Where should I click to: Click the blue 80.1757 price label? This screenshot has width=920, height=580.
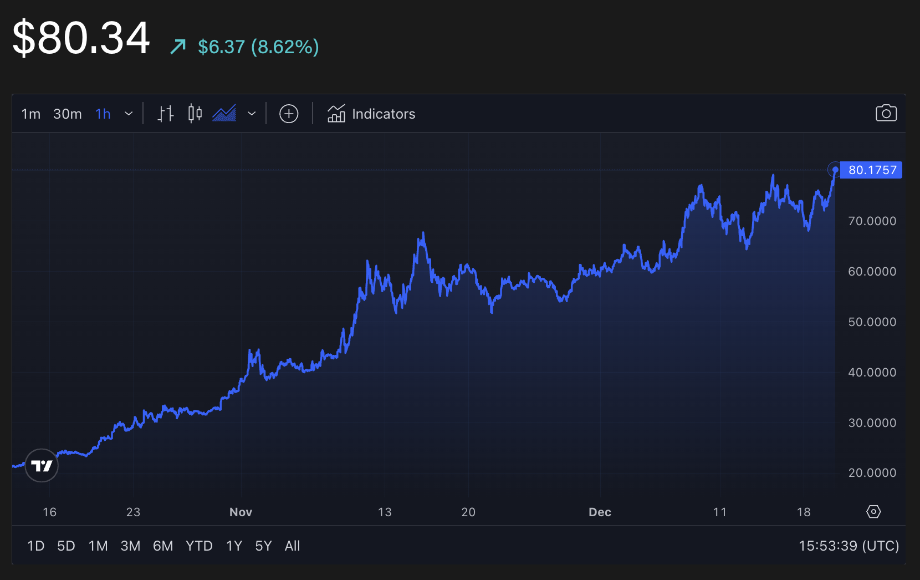[871, 170]
